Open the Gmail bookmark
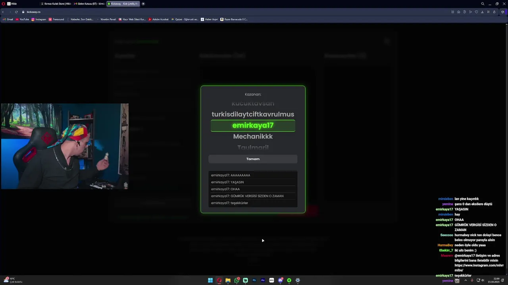508x285 pixels. 8,19
